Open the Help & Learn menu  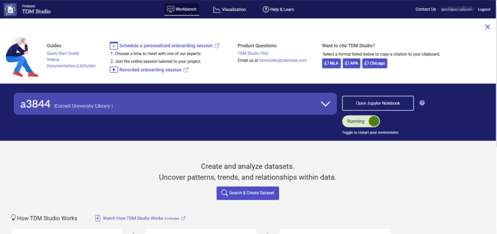[x=278, y=9]
